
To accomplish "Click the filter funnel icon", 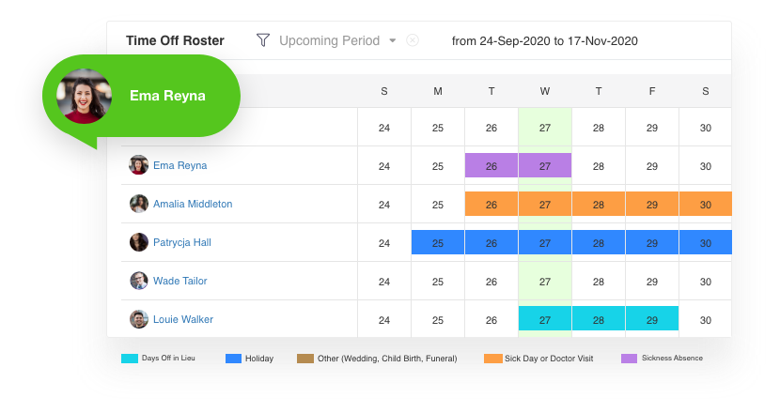I will pos(263,40).
